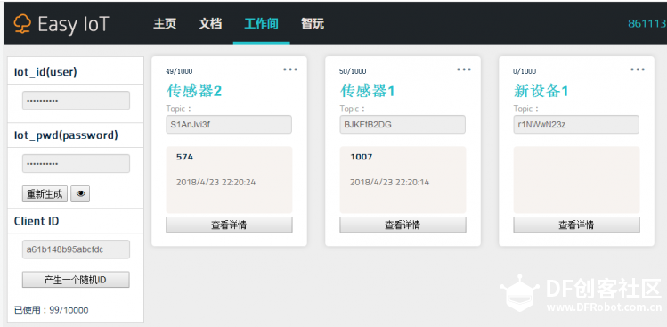Viewport: 667px width, 327px height.
Task: Open the 文档 nav item
Action: [210, 24]
